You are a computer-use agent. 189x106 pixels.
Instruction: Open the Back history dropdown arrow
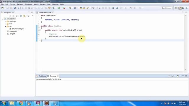[137, 8]
